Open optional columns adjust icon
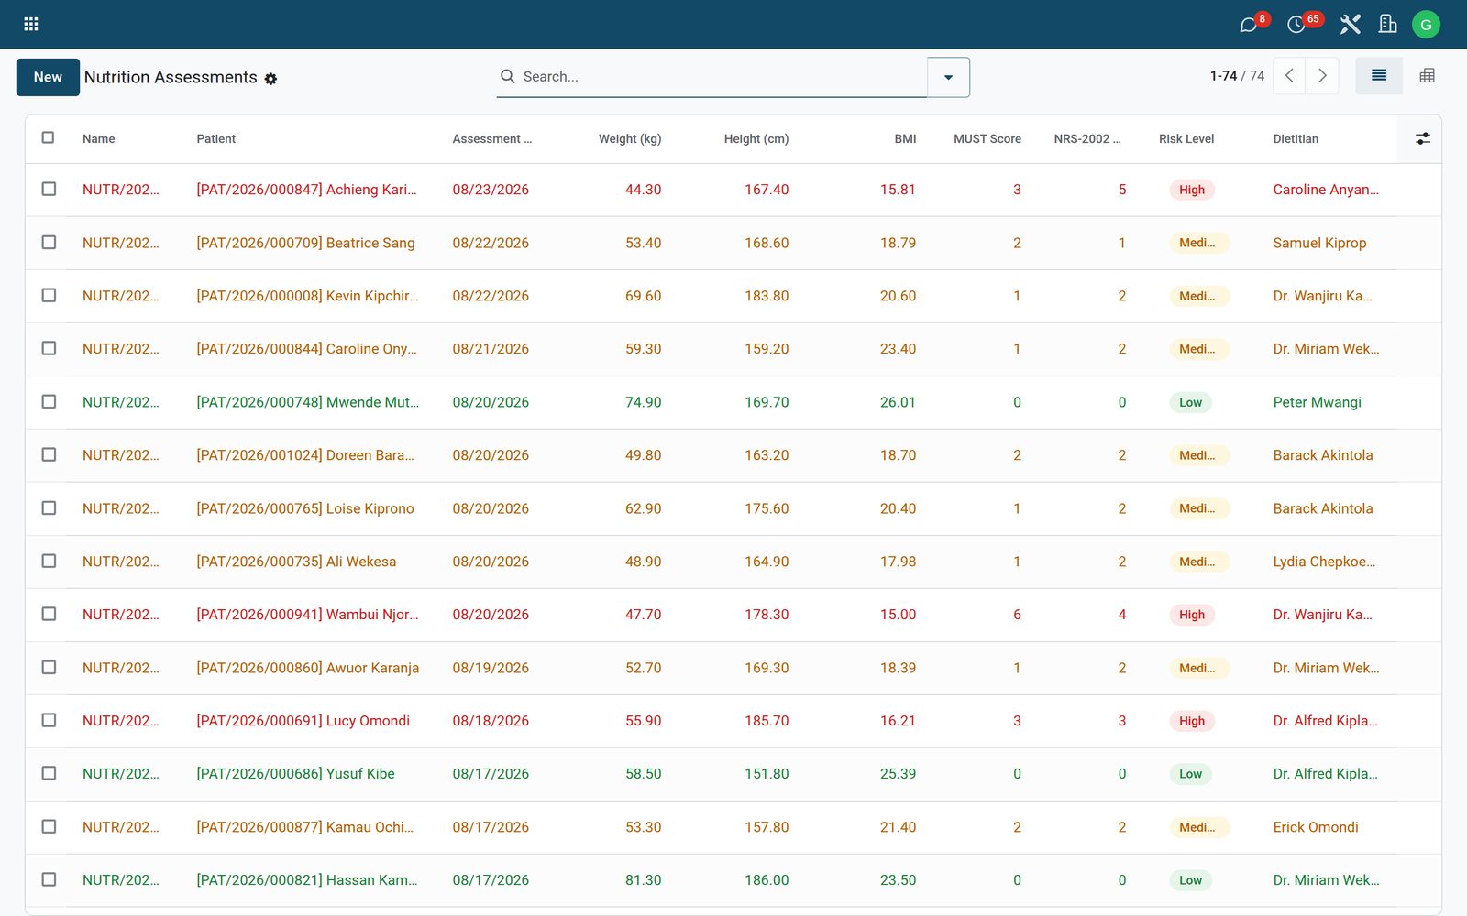This screenshot has height=916, width=1467. [1422, 138]
